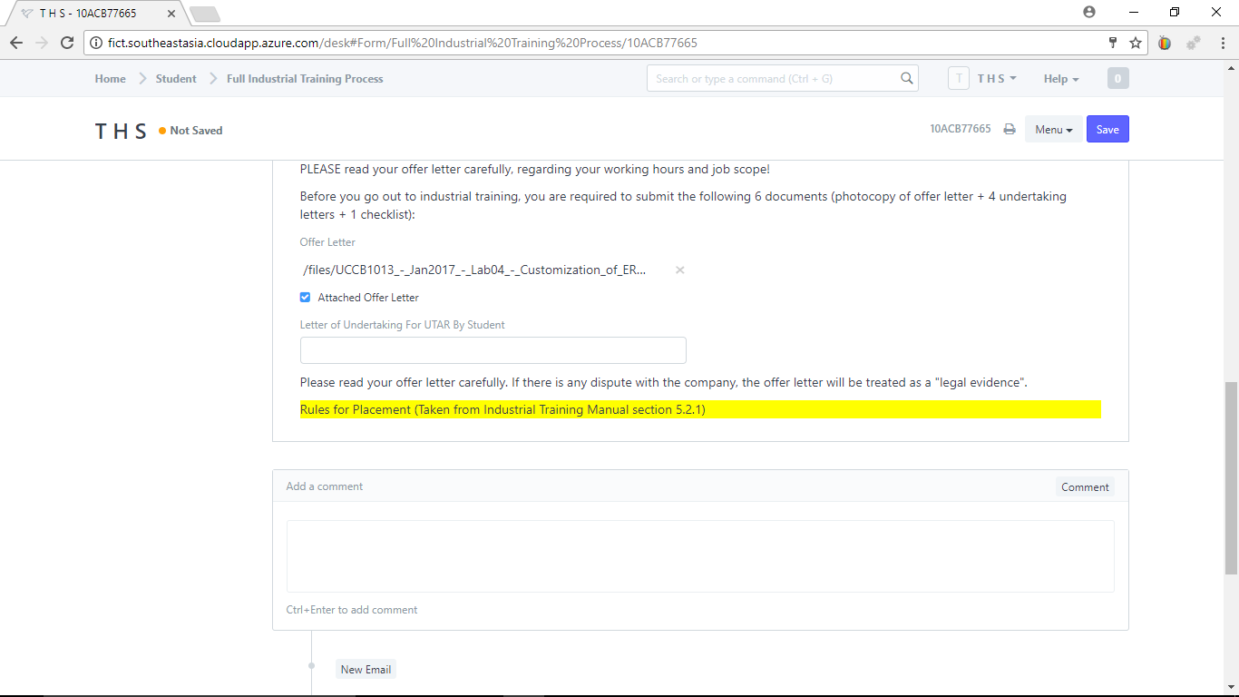Screen dimensions: 1239x697
Task: Click the highlighted Rules for Placement text
Action: point(502,410)
